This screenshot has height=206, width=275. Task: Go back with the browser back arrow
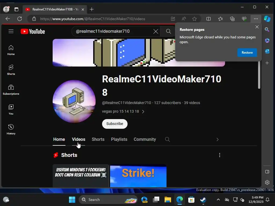point(8,19)
